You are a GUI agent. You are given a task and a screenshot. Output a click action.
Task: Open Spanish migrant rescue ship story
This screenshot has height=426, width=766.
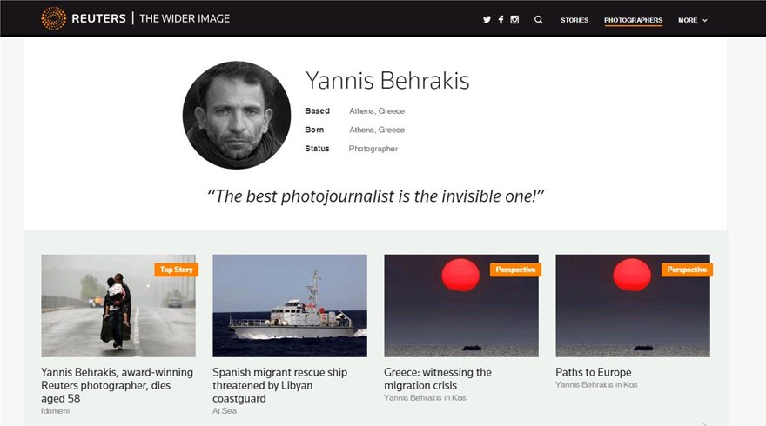point(279,385)
